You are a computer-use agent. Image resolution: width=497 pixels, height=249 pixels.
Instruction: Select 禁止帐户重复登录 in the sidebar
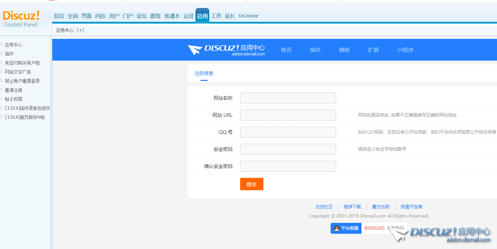click(22, 81)
